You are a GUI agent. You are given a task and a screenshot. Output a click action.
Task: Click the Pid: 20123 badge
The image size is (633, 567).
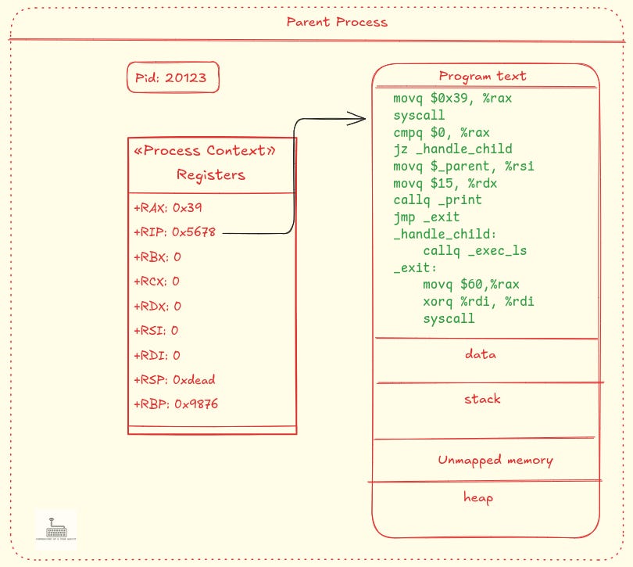point(173,77)
